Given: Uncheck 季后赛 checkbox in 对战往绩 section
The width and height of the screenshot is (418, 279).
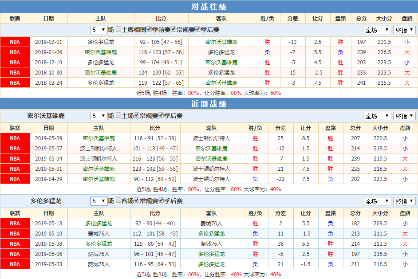Looking at the screenshot, I should click(x=198, y=29).
